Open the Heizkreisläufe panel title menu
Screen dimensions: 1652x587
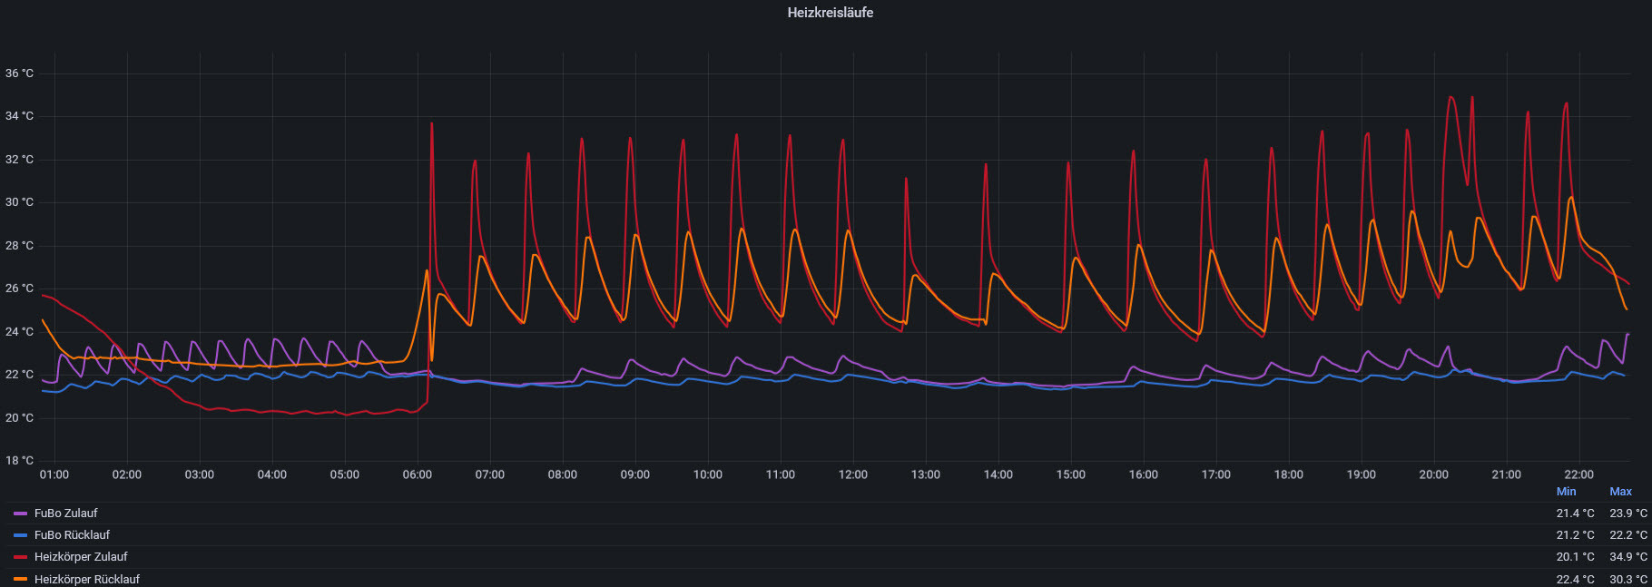[830, 13]
